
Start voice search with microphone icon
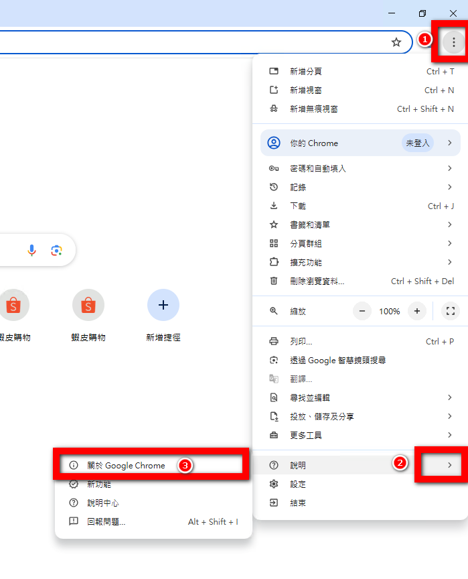click(x=31, y=251)
